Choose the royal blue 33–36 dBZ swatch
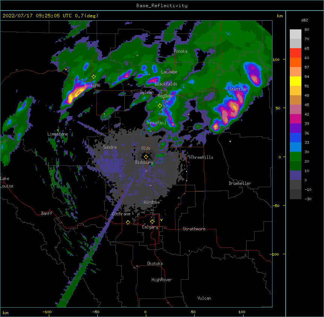Screen dimensions: 324x317 tap(295, 137)
